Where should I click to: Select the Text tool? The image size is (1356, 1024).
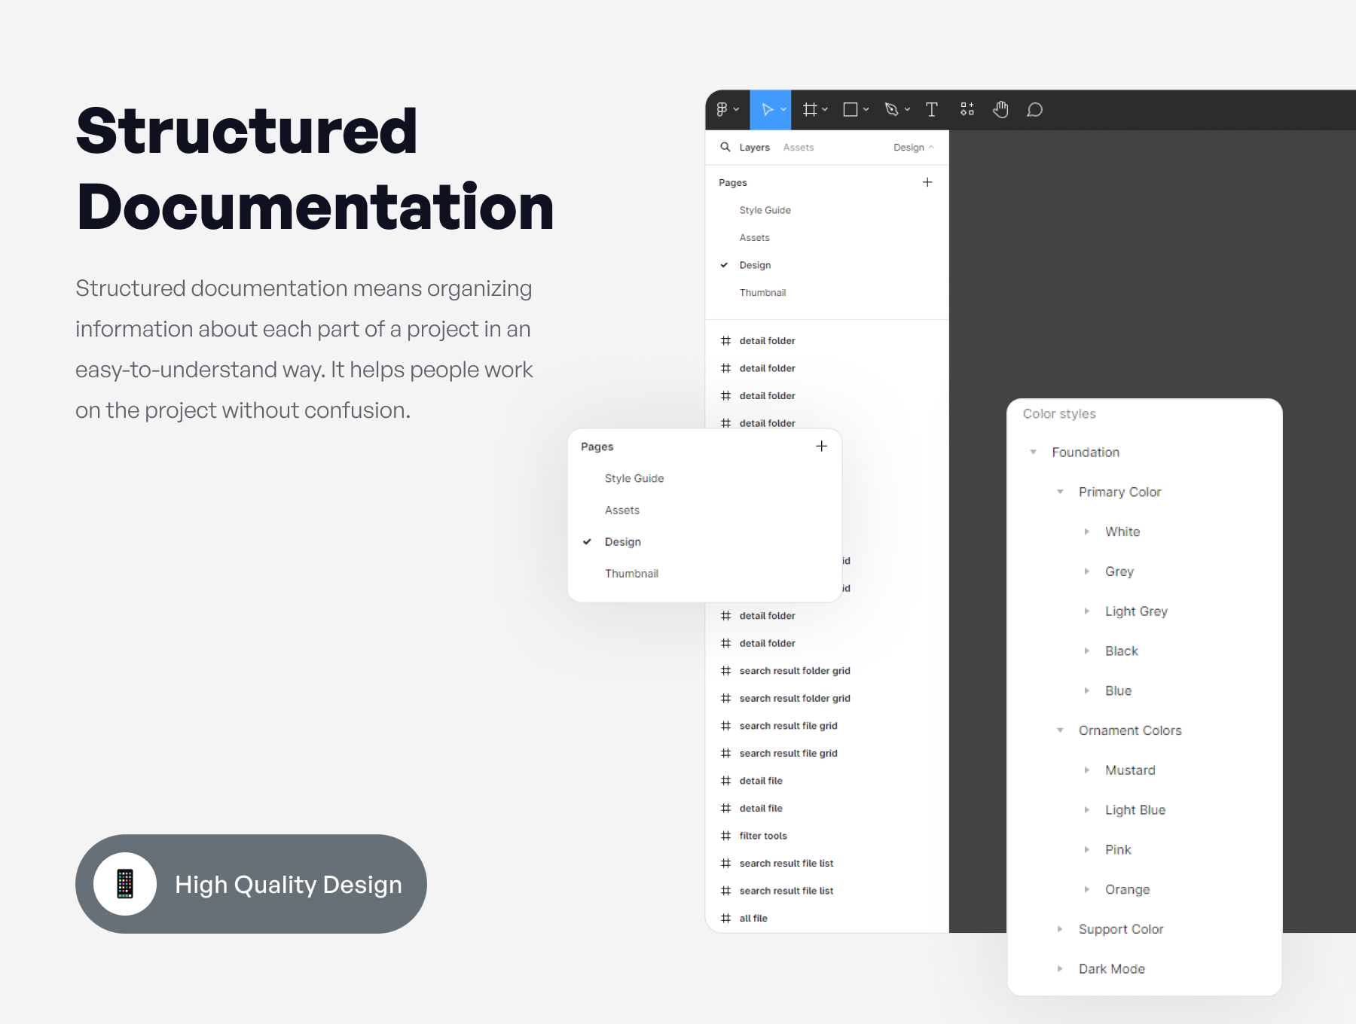click(x=932, y=110)
